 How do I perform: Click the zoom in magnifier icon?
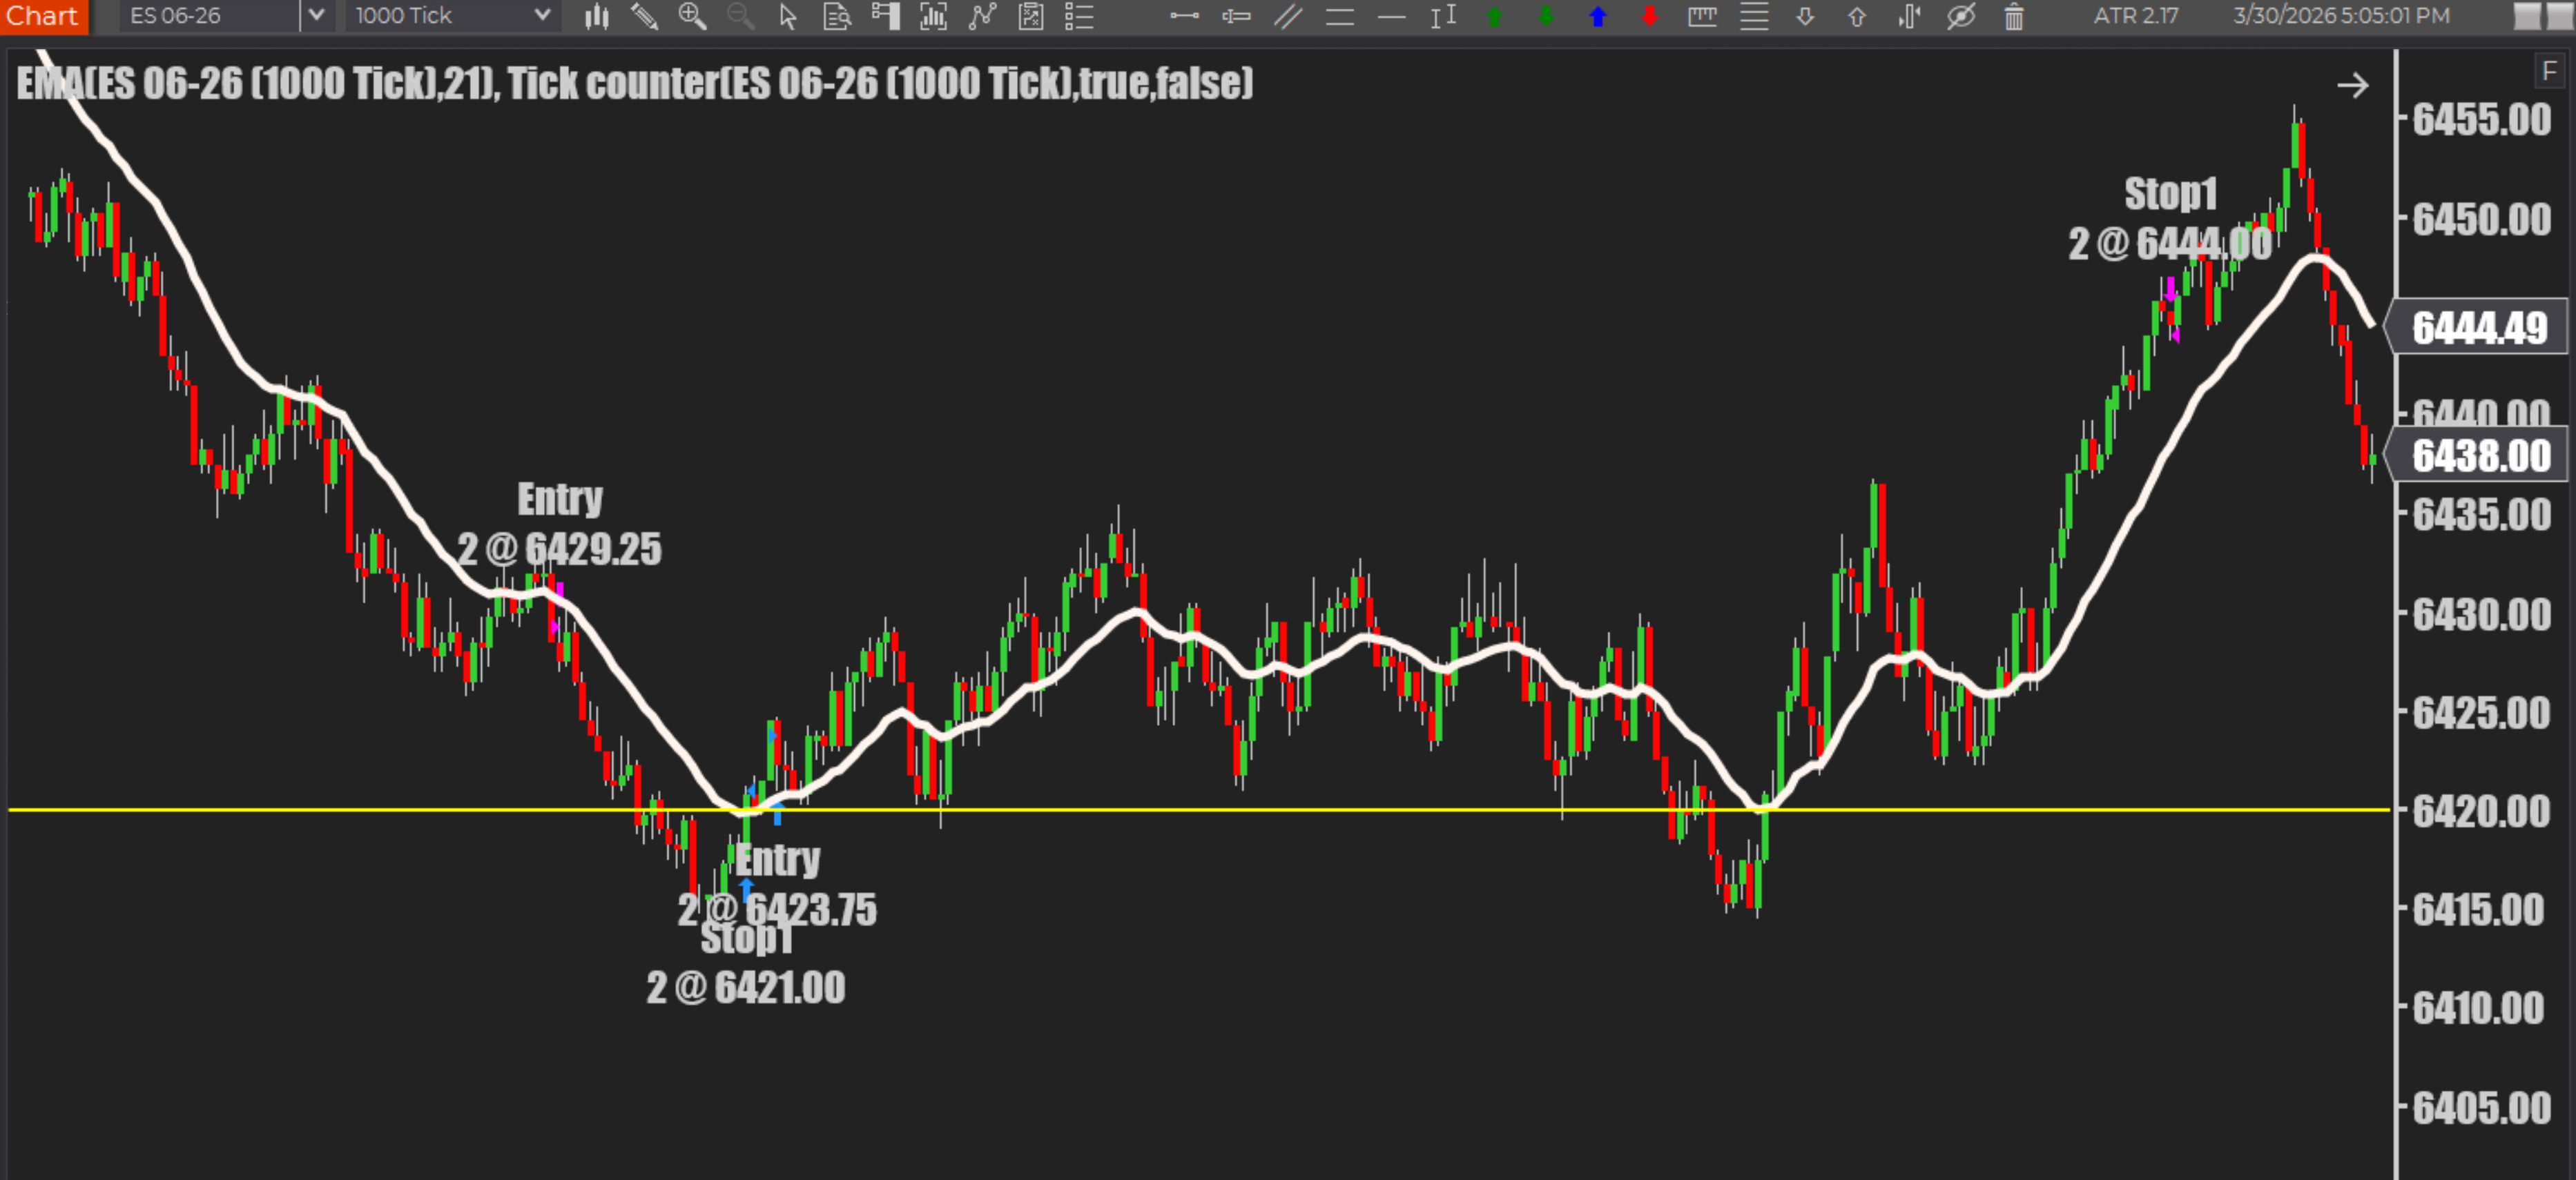coord(692,16)
